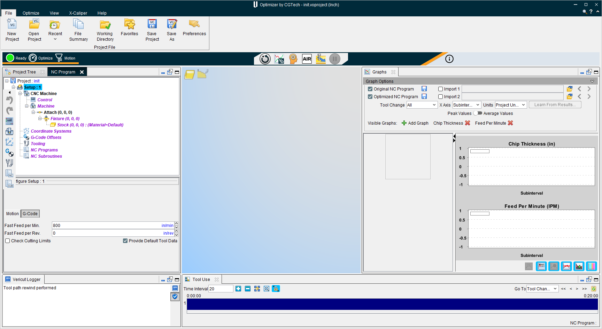
Task: Enable the Import 1 checkbox
Action: [x=440, y=89]
